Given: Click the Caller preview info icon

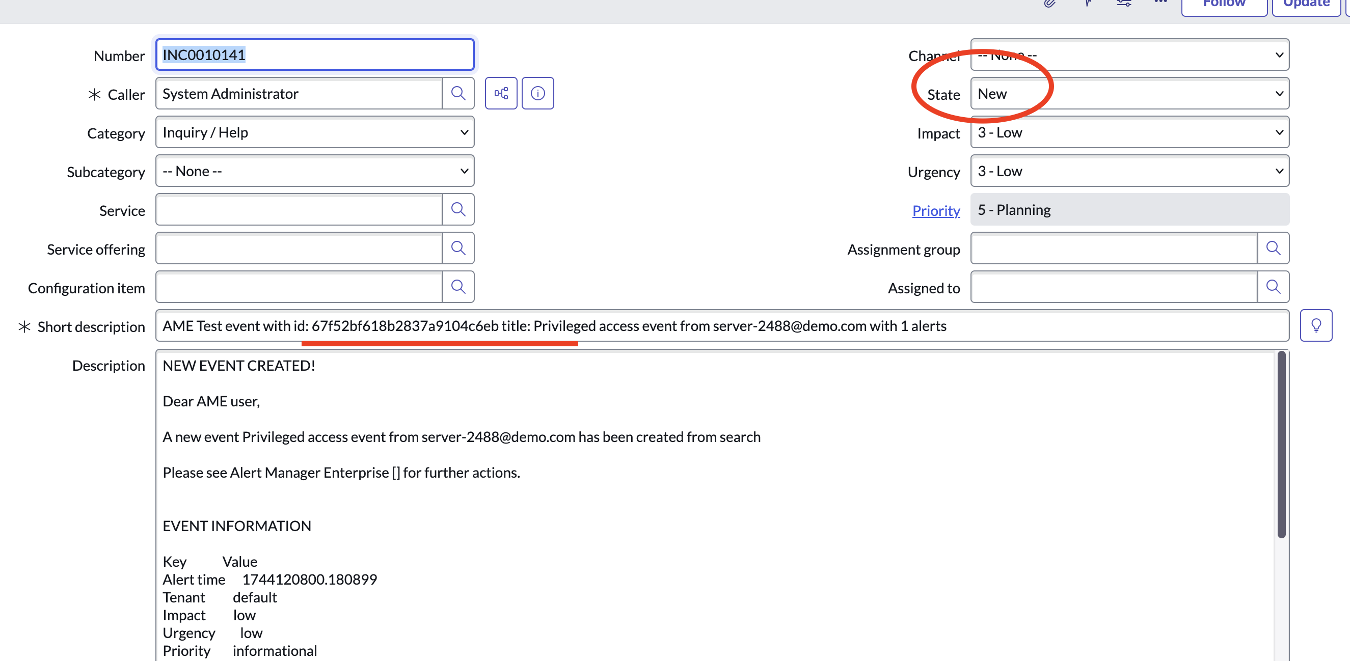Looking at the screenshot, I should (537, 93).
